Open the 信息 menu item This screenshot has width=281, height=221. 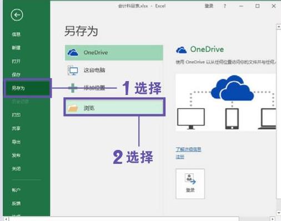(x=16, y=34)
